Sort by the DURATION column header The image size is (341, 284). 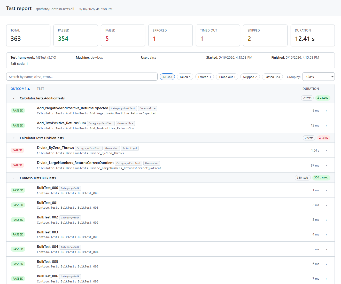[x=311, y=89]
